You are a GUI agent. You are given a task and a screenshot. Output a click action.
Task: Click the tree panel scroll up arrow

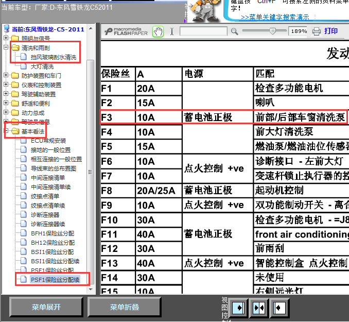91,28
